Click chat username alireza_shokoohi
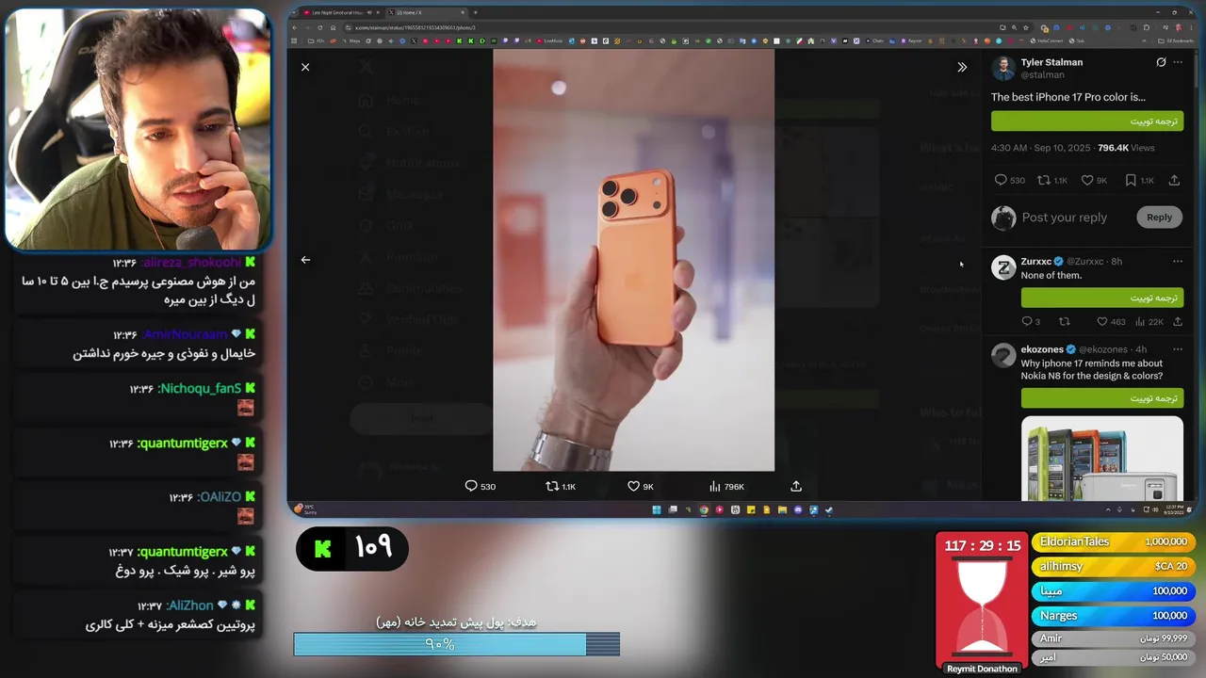The image size is (1206, 678). tap(192, 263)
